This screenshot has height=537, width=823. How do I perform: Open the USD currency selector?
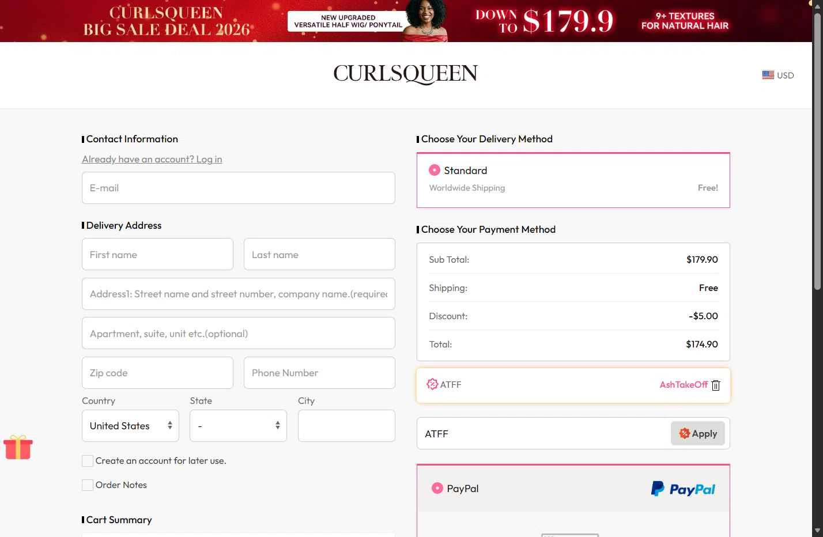[x=778, y=75]
